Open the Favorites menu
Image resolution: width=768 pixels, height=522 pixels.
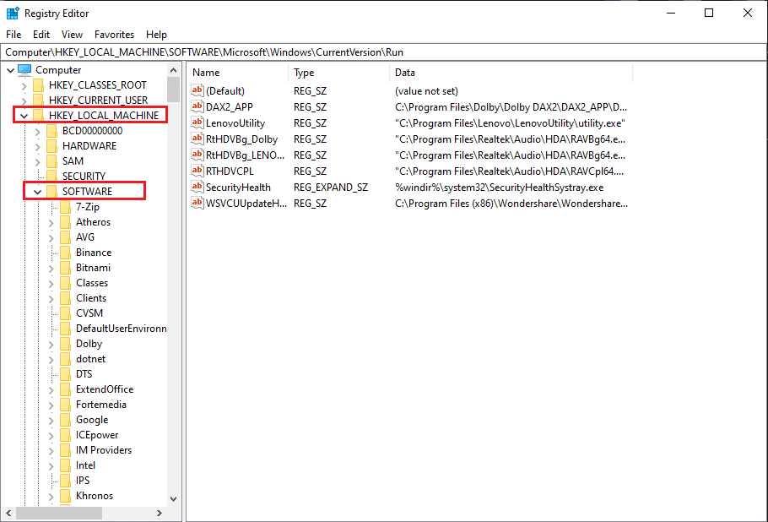(114, 35)
